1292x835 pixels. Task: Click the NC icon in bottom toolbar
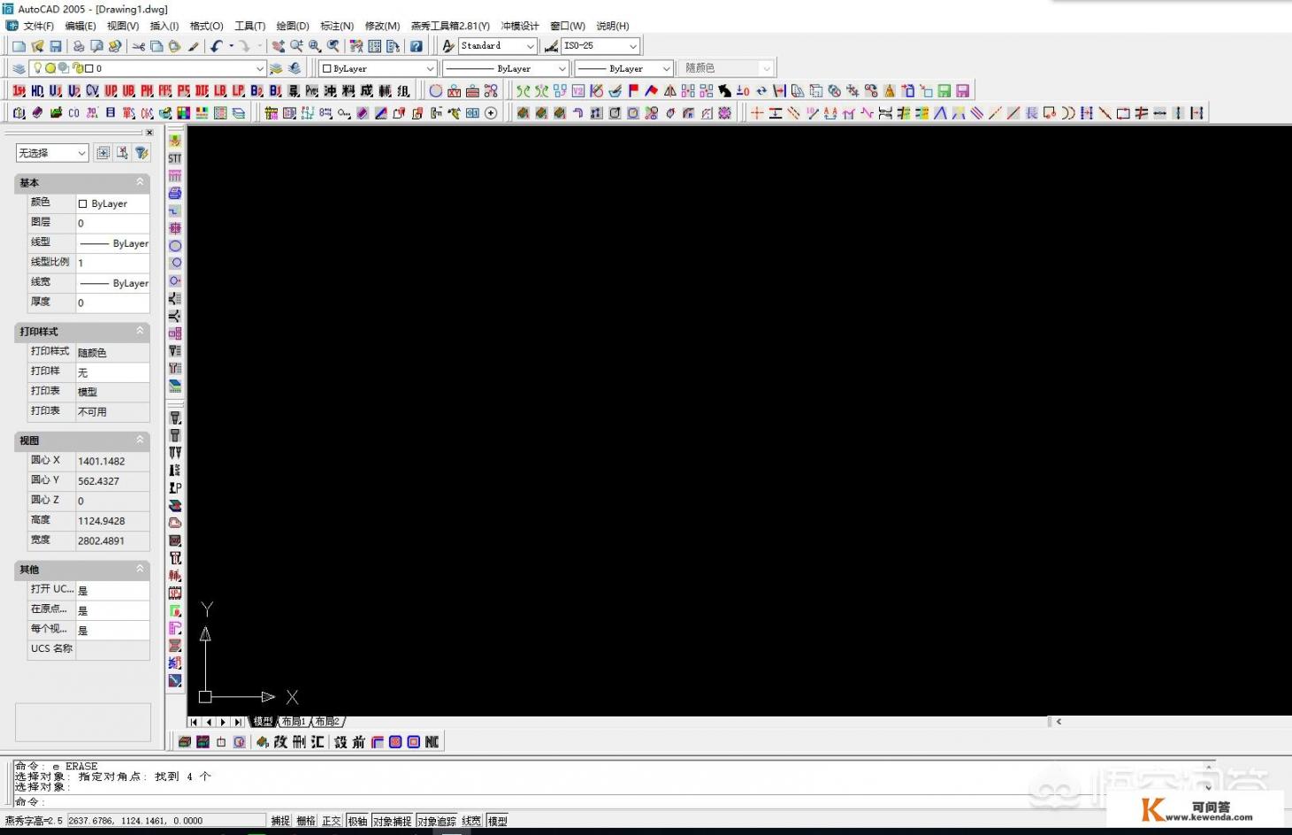point(432,742)
